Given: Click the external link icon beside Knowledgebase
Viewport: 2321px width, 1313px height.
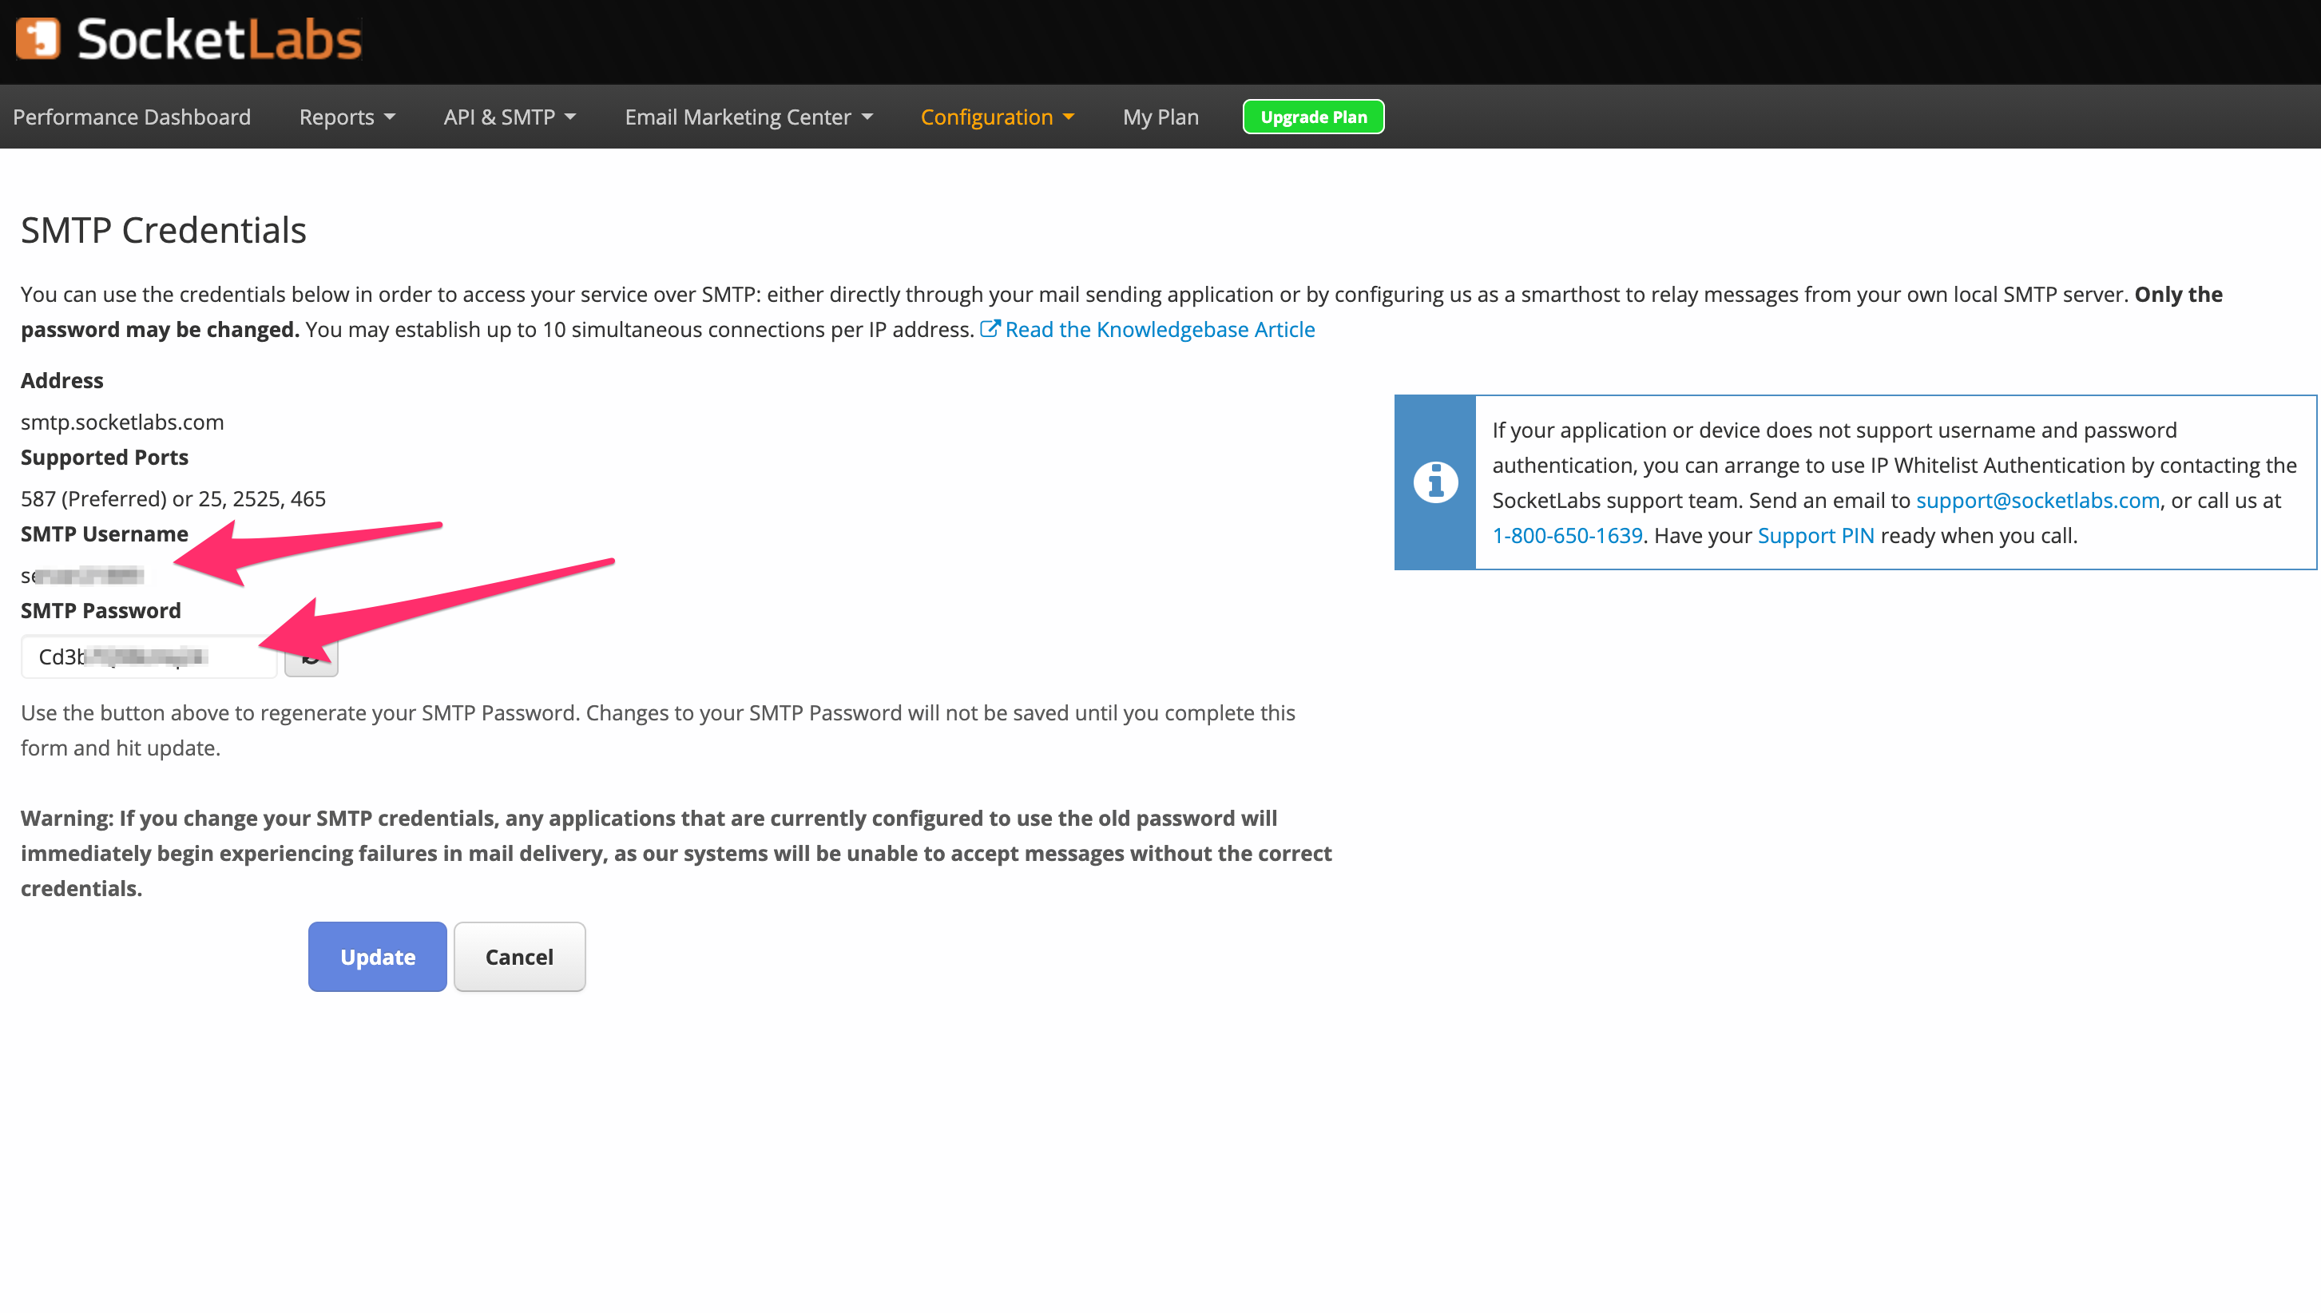Looking at the screenshot, I should (988, 328).
